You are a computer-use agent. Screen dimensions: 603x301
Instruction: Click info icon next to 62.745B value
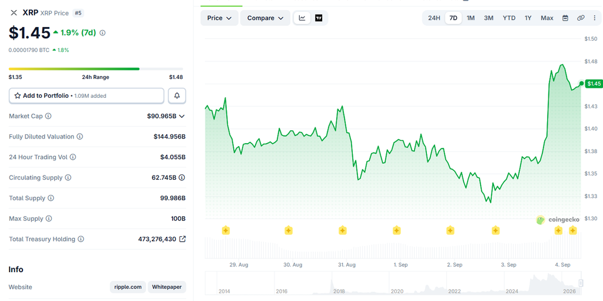[182, 177]
